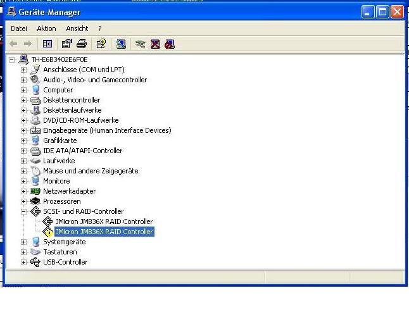The image size is (409, 324).
Task: Click the Forward arrow toolbar icon
Action: pos(28,44)
